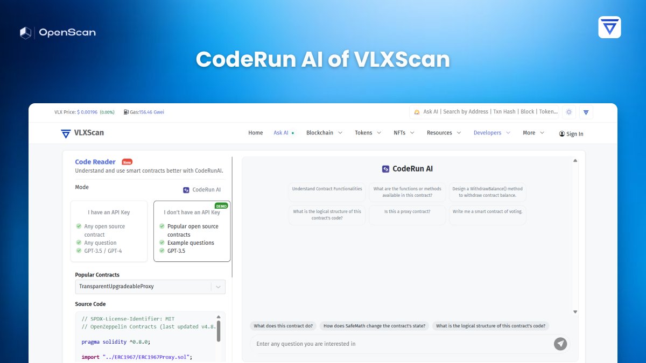Image resolution: width=646 pixels, height=363 pixels.
Task: Select the I have an API Key mode
Action: pos(108,231)
